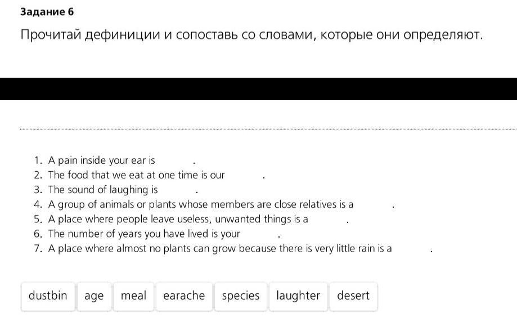Click blank after 'you have lived is your'

259,234
